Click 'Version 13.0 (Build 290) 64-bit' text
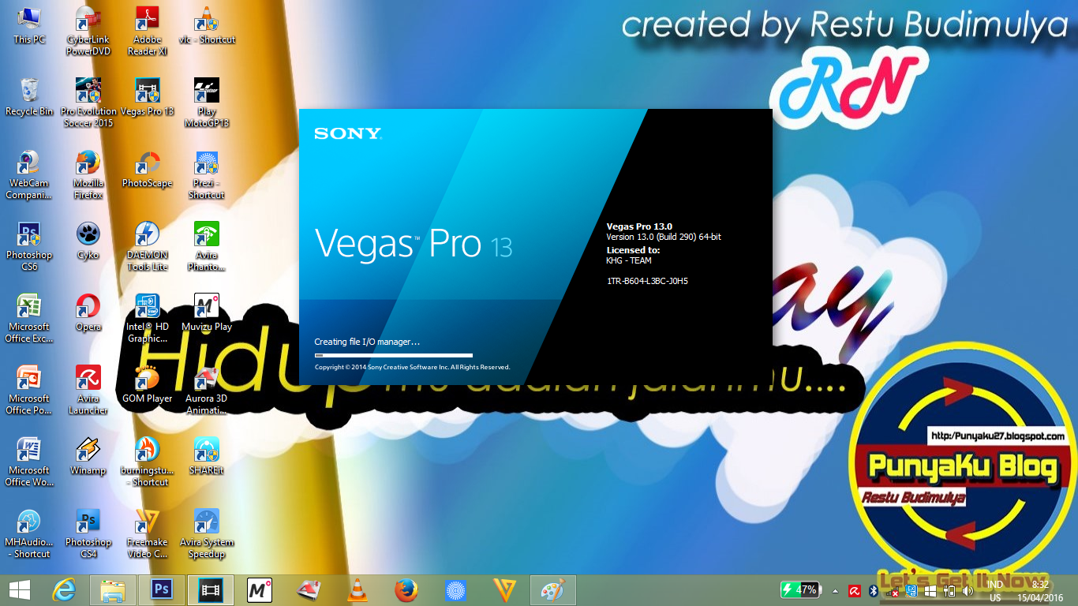Screen dimensions: 1078x606 pos(664,237)
